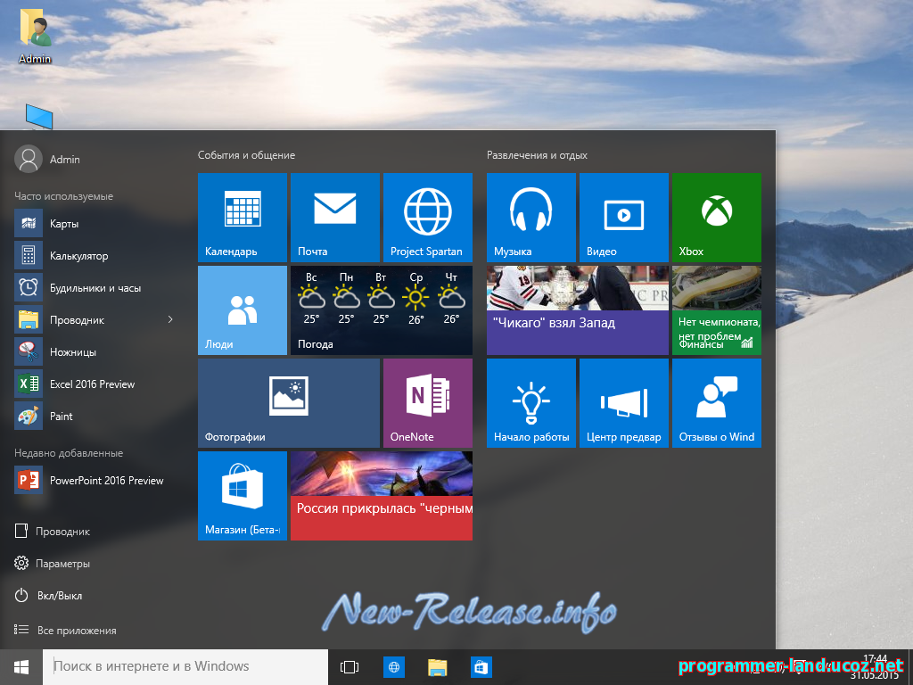Screen dimensions: 913x685
Task: Launch PowerPoint 2016 Preview
Action: [x=95, y=481]
